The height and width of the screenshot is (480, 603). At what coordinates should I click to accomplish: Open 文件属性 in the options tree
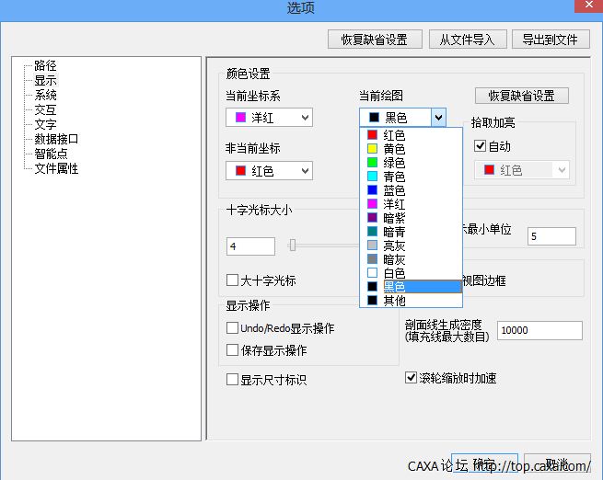(56, 169)
